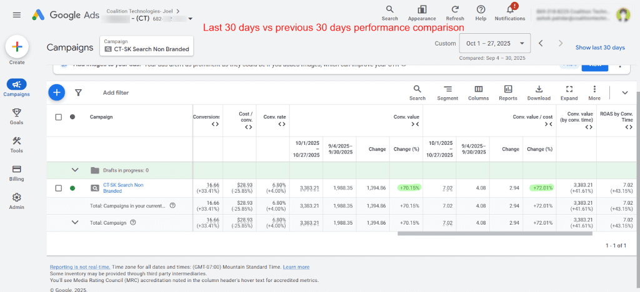Expand the Conversions column comparison
Screen dimensions: 640x292
215,124
